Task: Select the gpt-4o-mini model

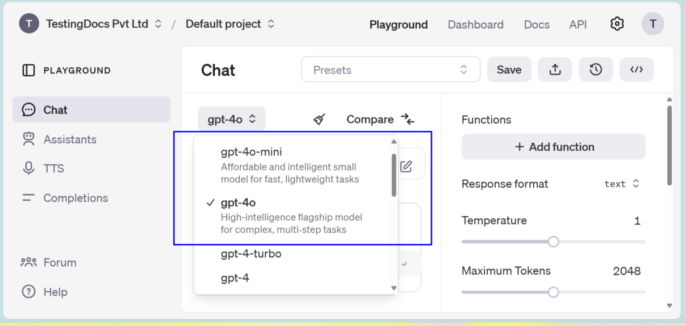Action: click(x=251, y=152)
